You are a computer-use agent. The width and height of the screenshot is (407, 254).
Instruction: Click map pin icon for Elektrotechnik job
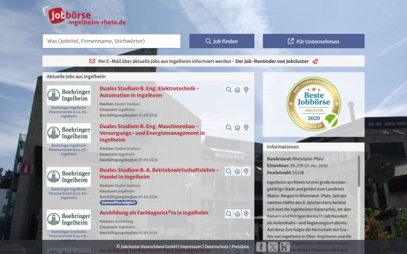(x=246, y=89)
